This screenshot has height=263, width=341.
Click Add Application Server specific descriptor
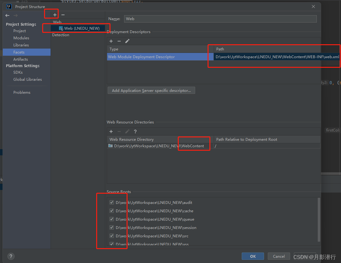pyautogui.click(x=151, y=91)
